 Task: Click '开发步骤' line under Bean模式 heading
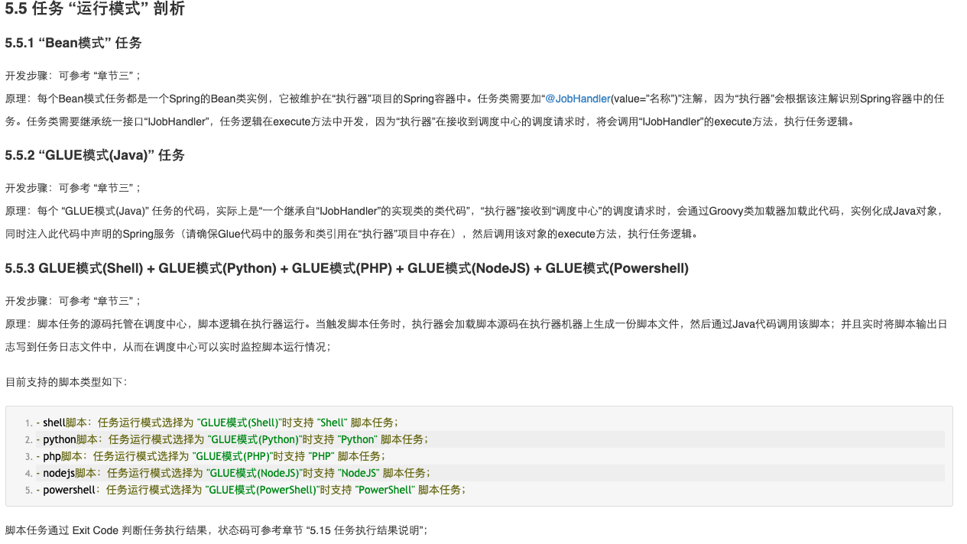73,76
